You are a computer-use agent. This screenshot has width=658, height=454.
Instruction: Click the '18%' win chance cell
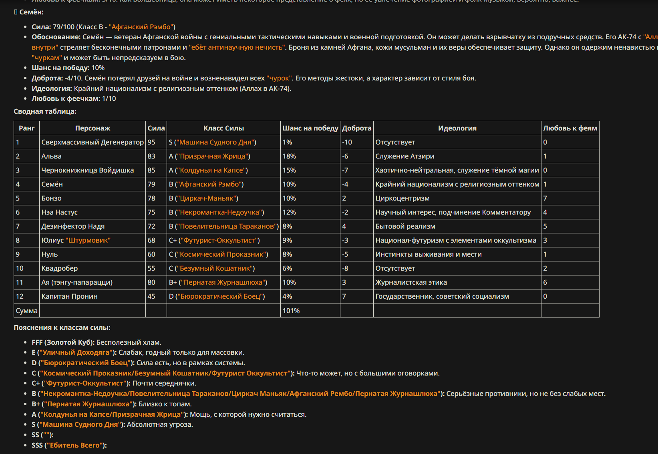tap(310, 156)
